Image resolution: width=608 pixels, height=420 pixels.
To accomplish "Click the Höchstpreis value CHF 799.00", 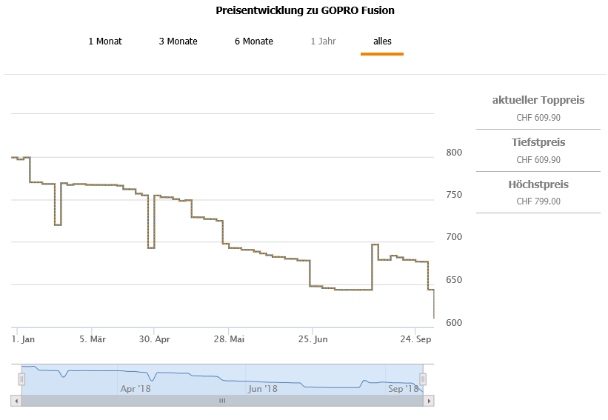I will point(538,201).
